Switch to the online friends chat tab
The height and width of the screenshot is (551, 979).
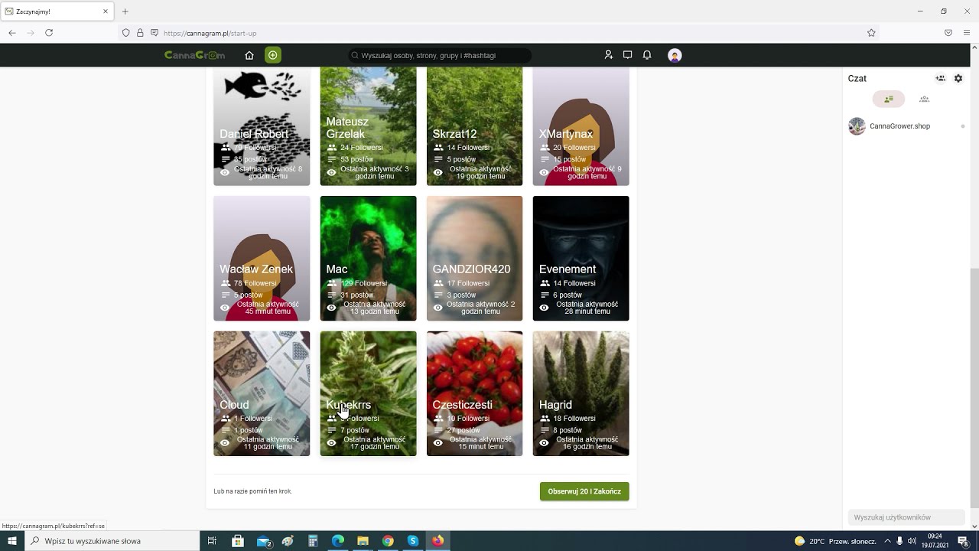pyautogui.click(x=889, y=99)
